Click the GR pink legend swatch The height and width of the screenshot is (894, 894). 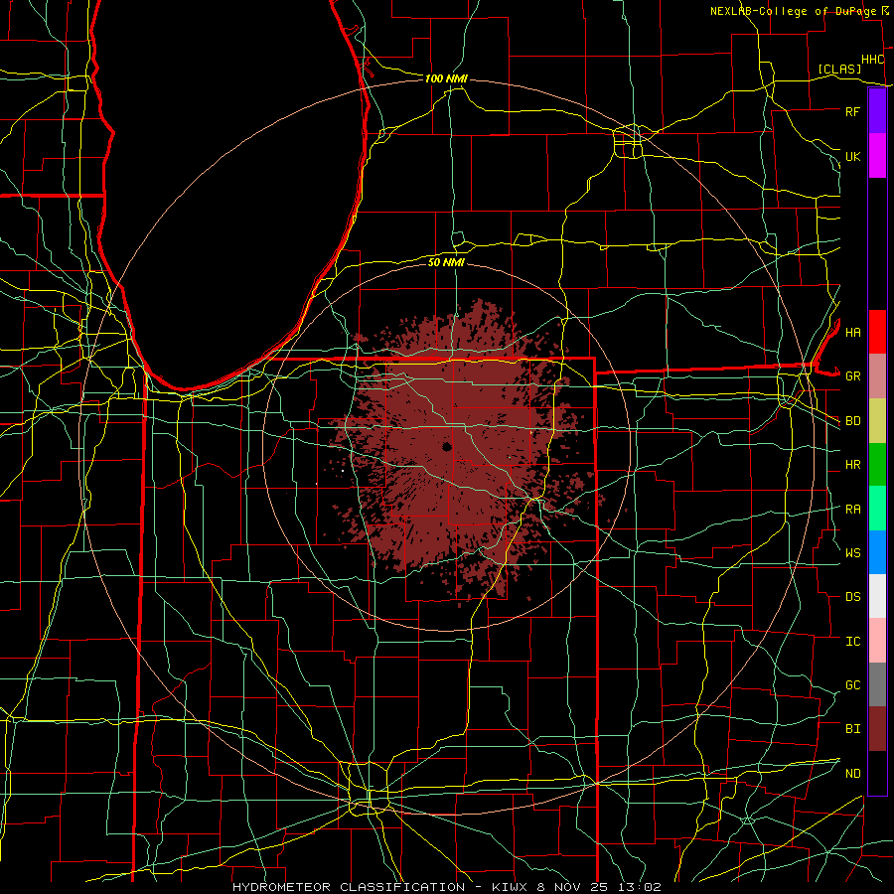click(877, 376)
